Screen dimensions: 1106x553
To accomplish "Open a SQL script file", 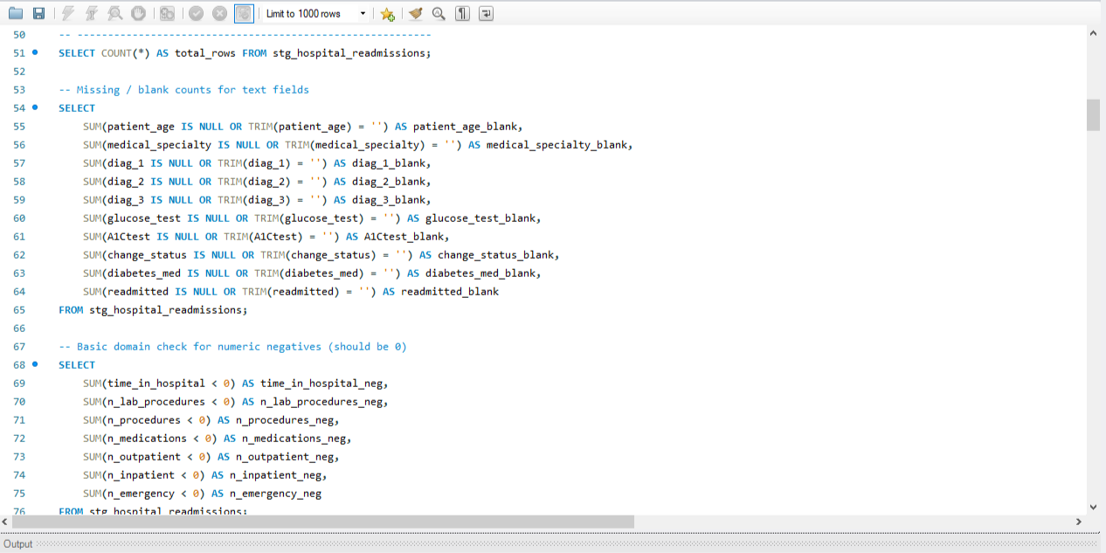I will click(x=16, y=13).
